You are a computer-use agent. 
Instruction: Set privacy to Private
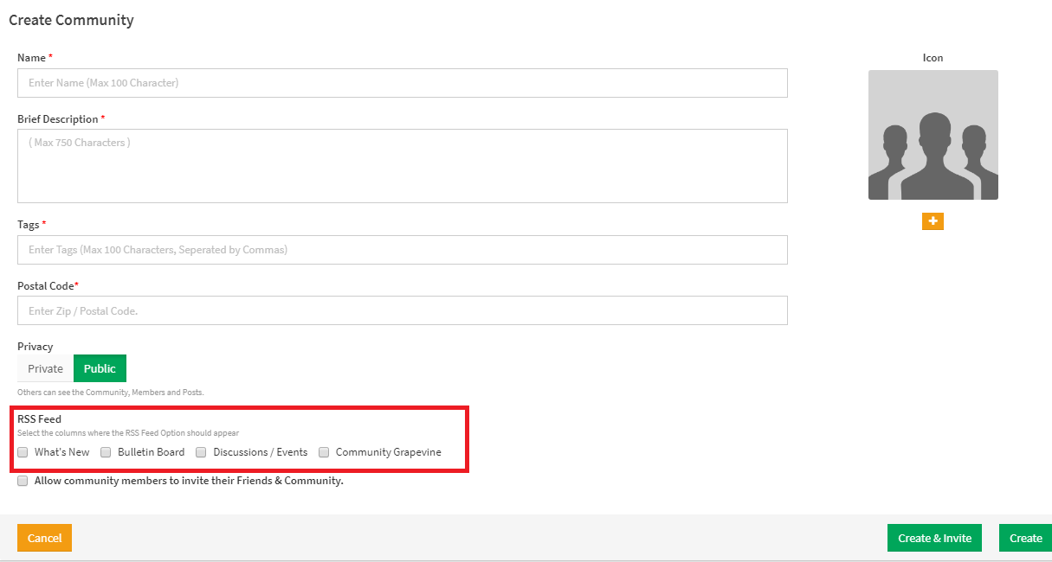pos(45,368)
